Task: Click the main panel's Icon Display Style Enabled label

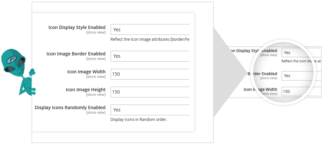Action: coord(77,27)
